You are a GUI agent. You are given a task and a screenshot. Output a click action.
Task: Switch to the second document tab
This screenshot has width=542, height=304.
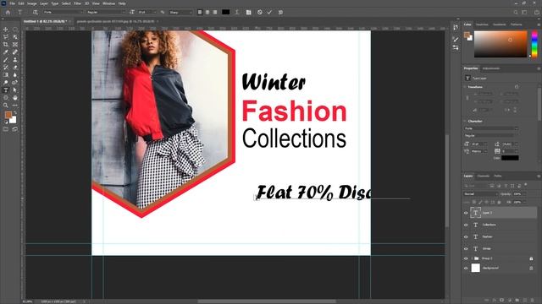(115, 21)
